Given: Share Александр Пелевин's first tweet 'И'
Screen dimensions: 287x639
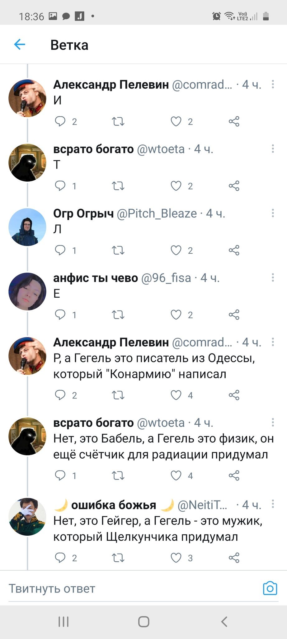Looking at the screenshot, I should [x=234, y=121].
